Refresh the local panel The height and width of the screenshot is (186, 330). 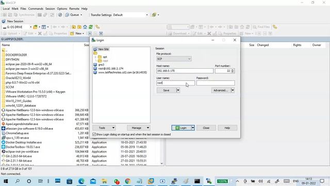click(91, 27)
